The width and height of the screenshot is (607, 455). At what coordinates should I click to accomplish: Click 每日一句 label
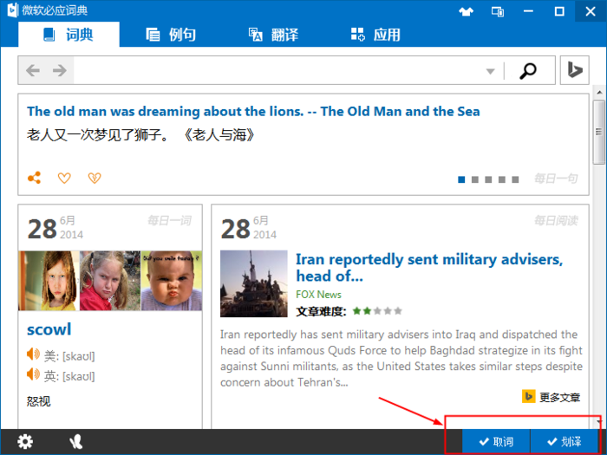(x=557, y=179)
